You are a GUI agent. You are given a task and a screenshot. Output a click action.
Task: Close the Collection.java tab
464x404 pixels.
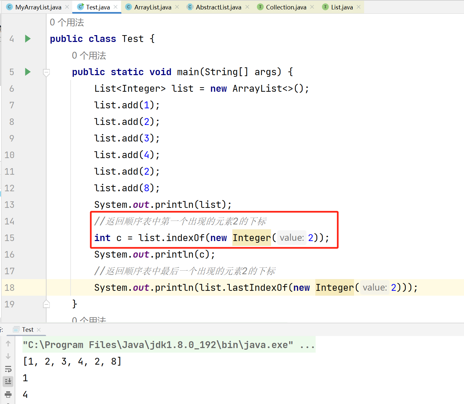tap(312, 7)
